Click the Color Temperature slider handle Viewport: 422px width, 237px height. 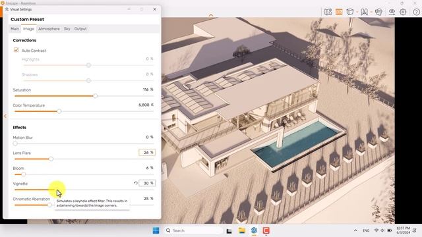[59, 111]
